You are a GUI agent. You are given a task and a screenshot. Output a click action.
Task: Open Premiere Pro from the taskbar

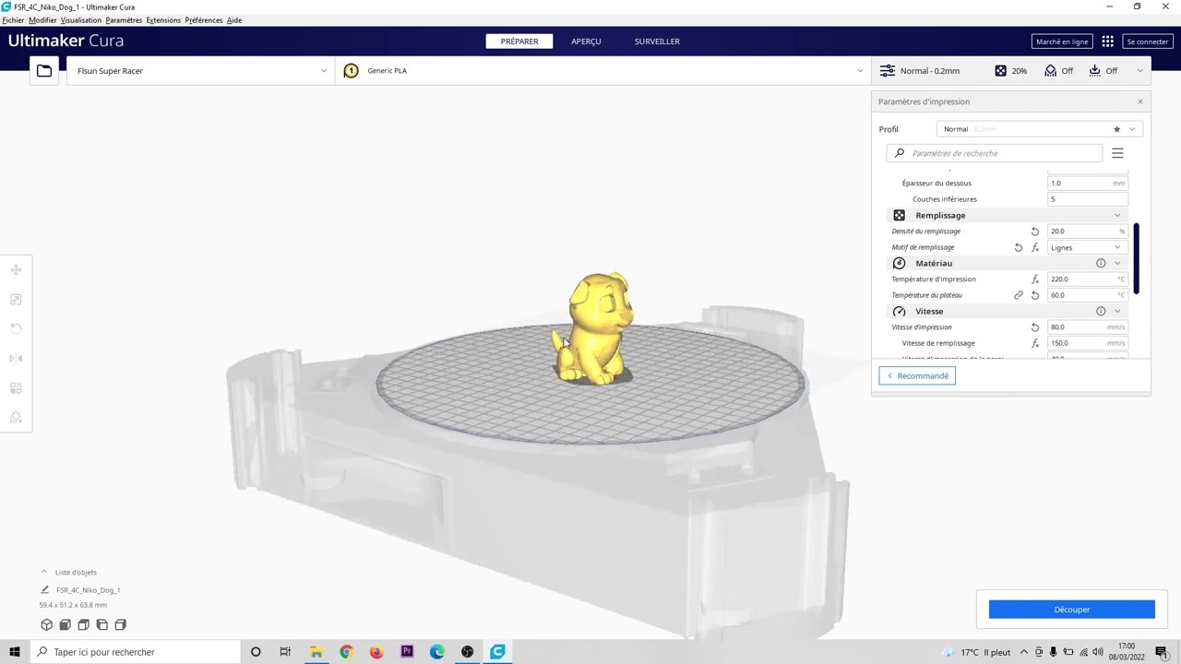click(x=407, y=652)
